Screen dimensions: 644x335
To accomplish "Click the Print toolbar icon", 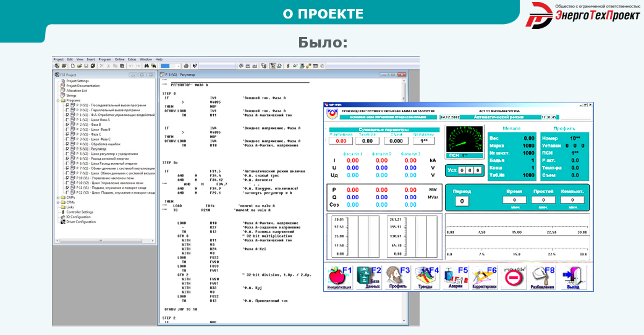I will [186, 66].
